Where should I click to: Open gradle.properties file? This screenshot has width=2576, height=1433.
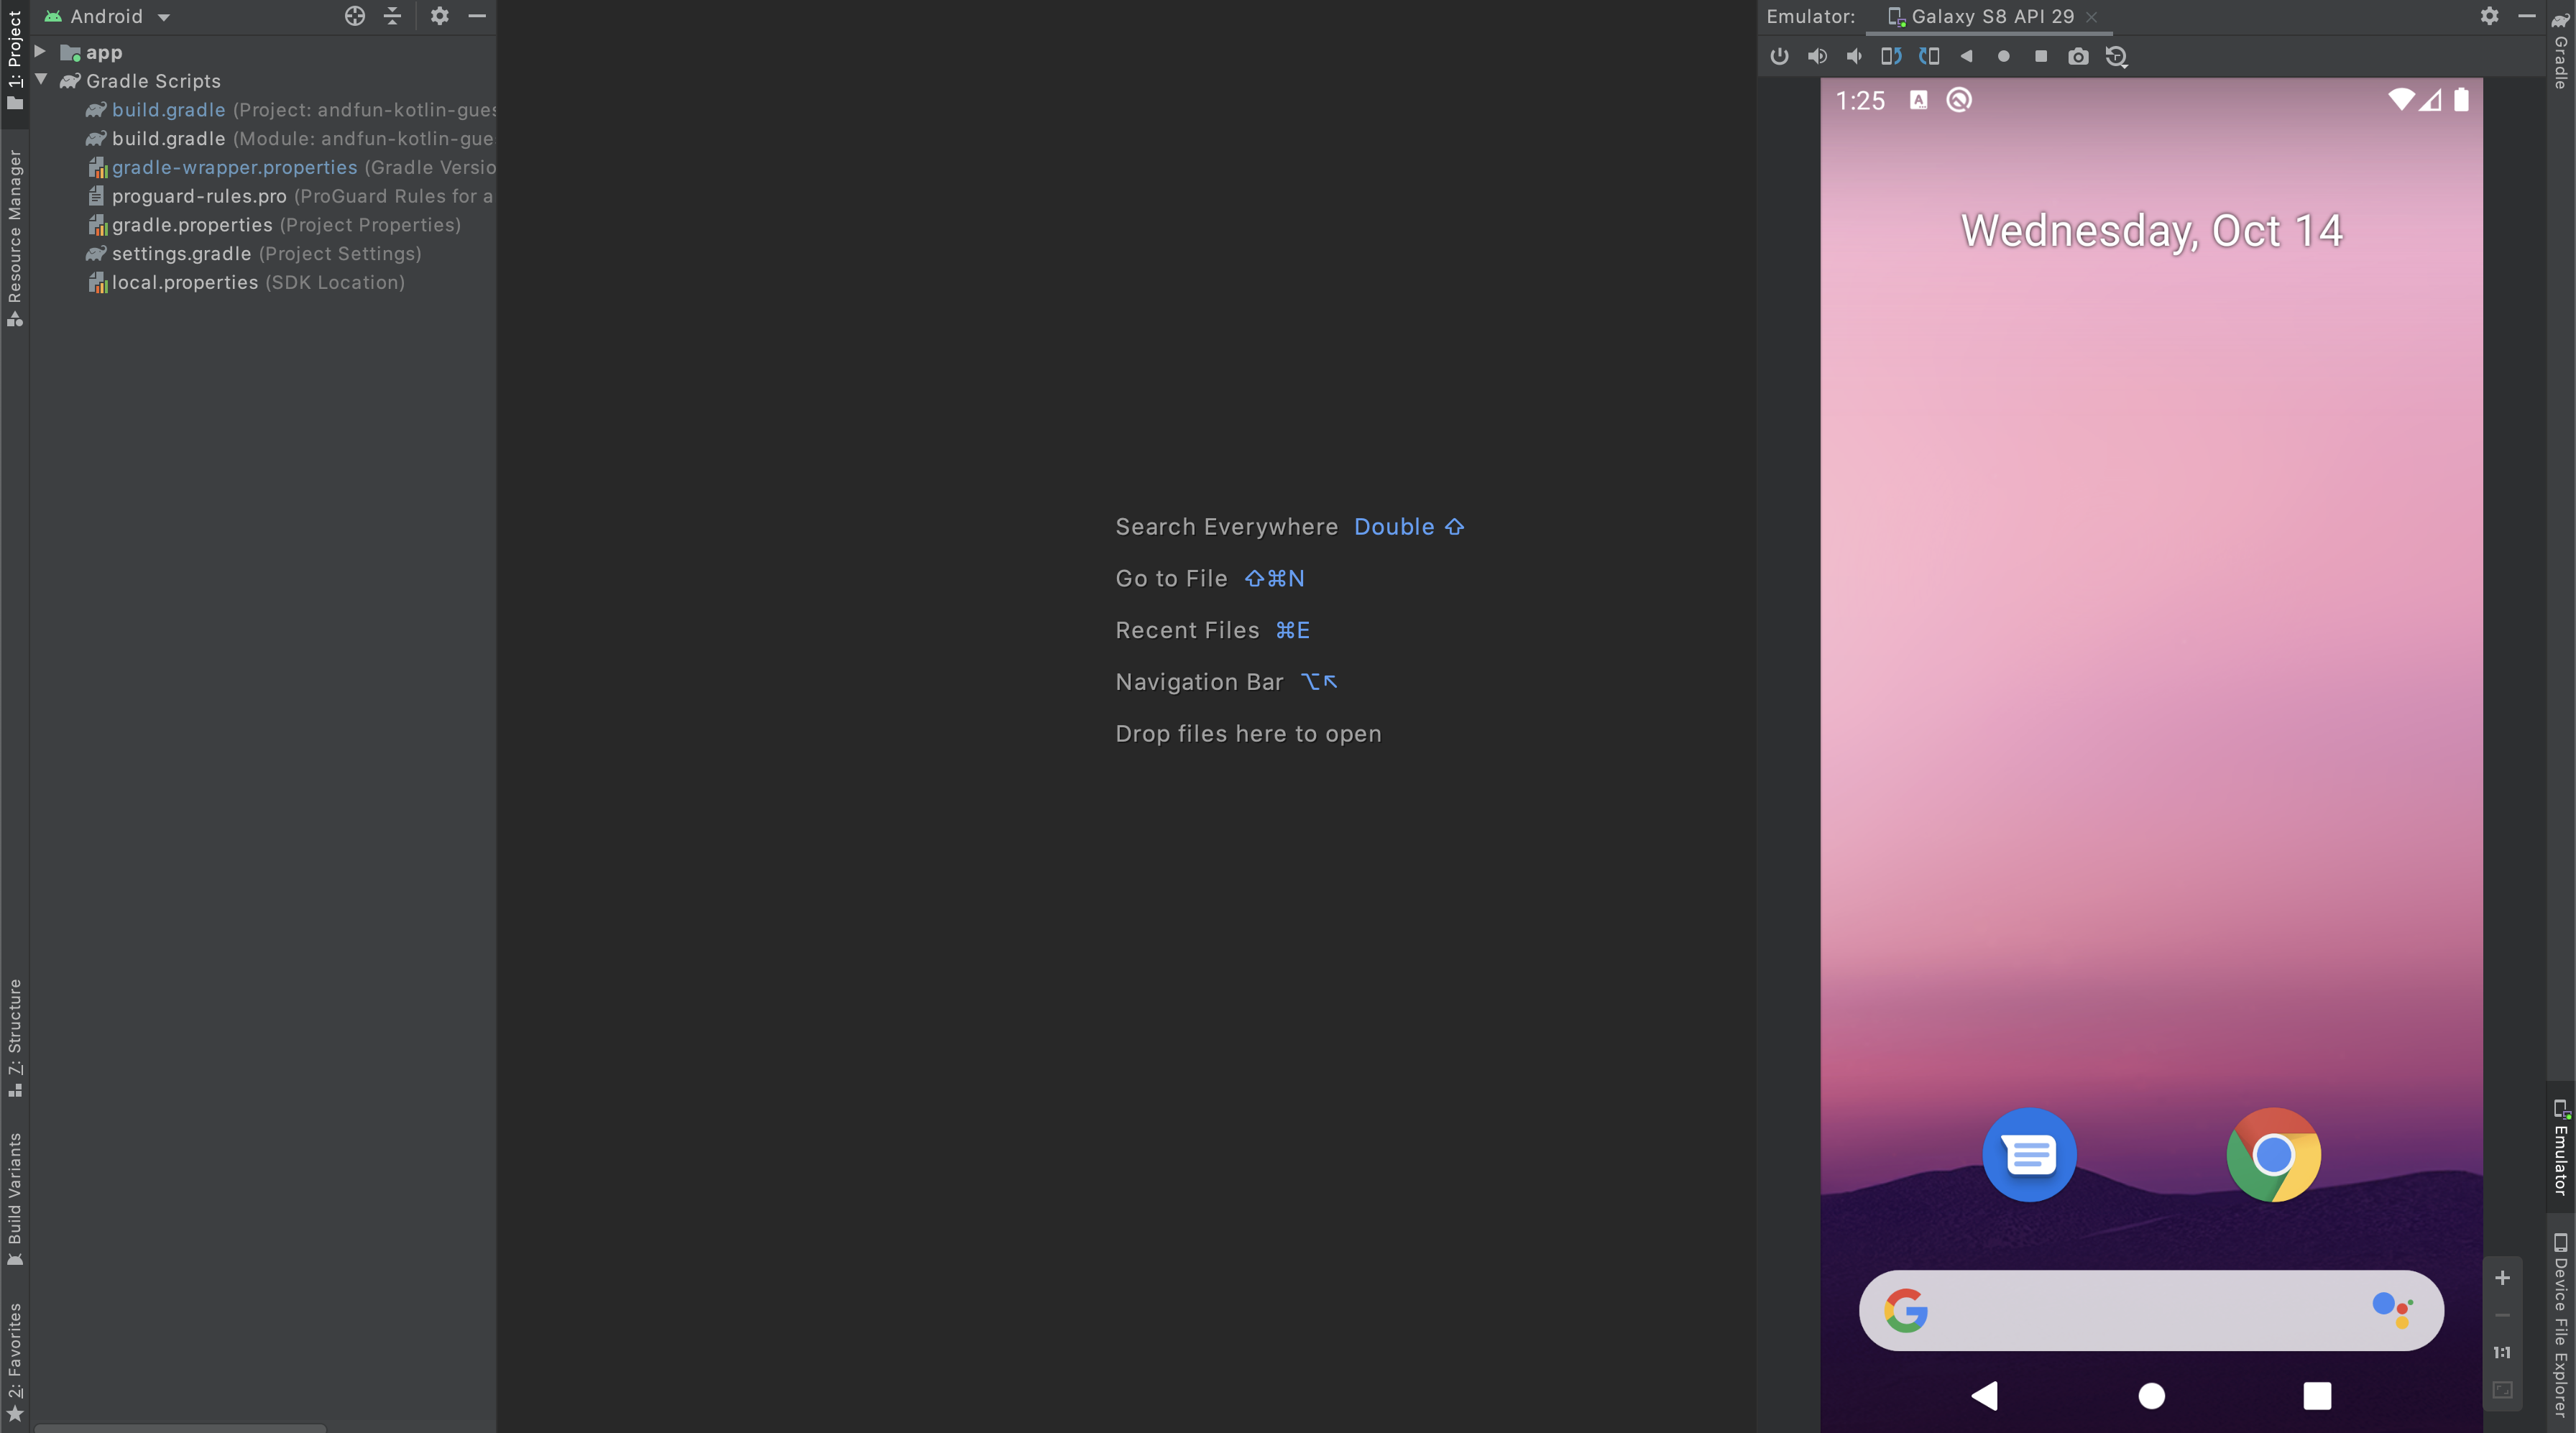pos(274,225)
